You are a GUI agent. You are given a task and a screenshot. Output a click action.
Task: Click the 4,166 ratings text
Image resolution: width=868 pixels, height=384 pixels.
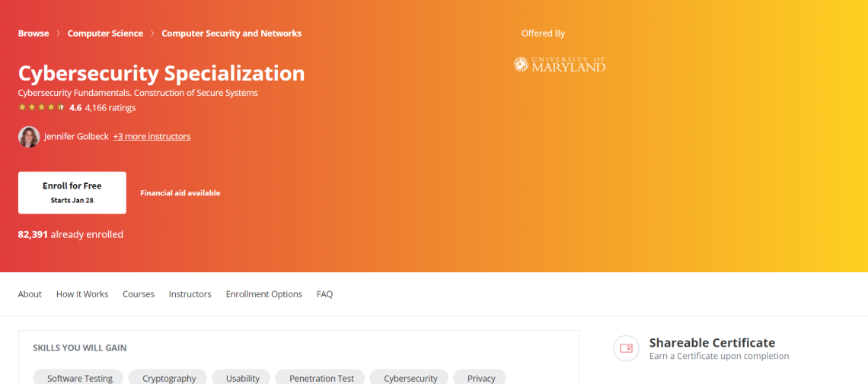pos(110,108)
